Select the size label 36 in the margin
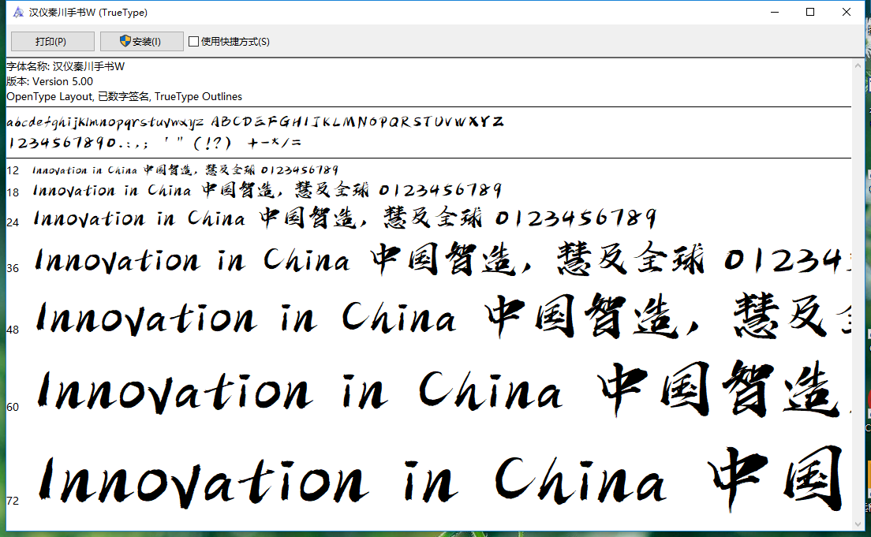This screenshot has height=537, width=871. click(x=13, y=268)
